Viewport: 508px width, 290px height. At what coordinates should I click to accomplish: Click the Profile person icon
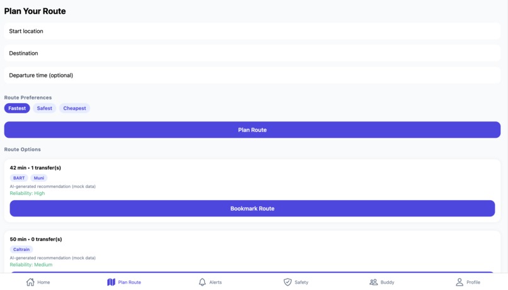pos(459,282)
